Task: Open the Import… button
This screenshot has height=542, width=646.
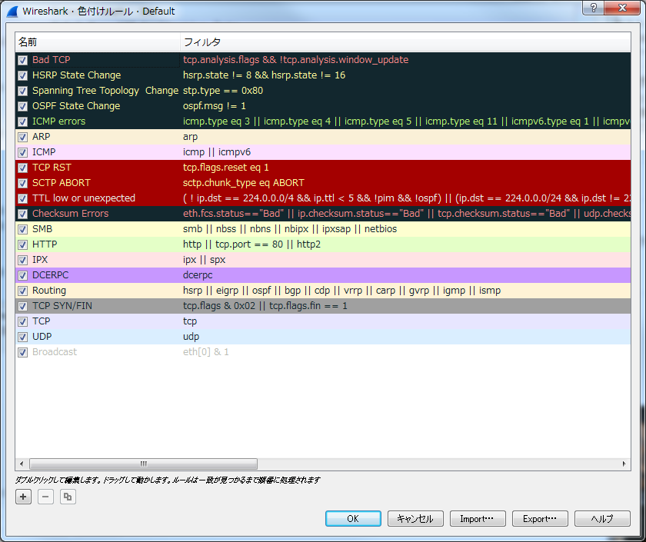Action: pyautogui.click(x=478, y=518)
